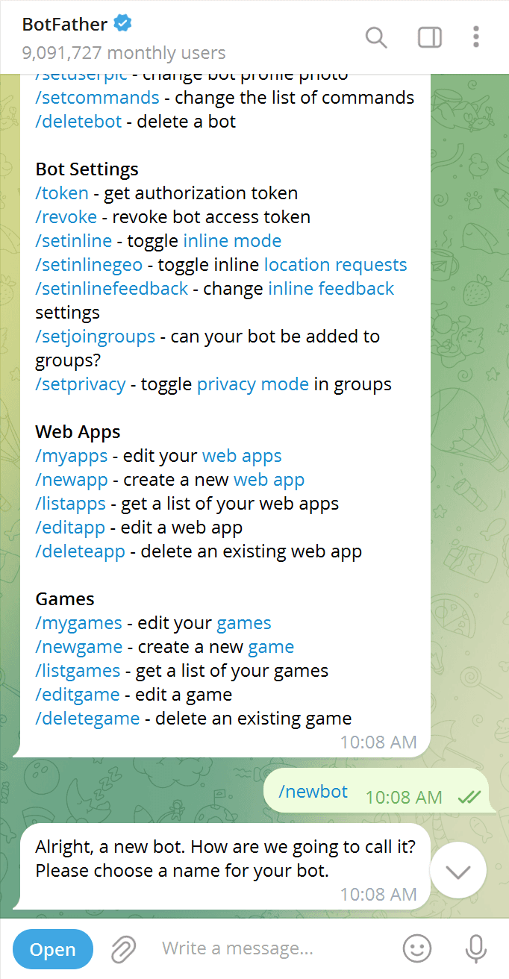Click the /deleteapp command link
Image resolution: width=509 pixels, height=979 pixels.
(x=81, y=551)
